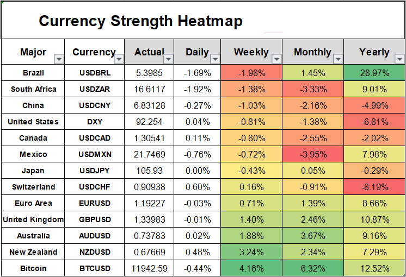Expand the Actual column filter arrow
Viewport: 406px width, 277px height.
tap(168, 59)
